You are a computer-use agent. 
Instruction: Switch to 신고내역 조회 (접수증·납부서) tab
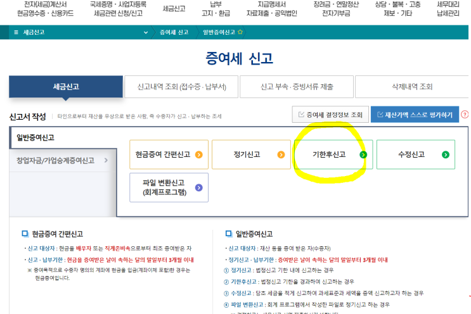(181, 87)
